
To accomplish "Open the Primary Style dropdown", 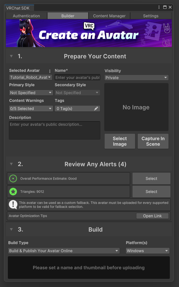I will (31, 93).
